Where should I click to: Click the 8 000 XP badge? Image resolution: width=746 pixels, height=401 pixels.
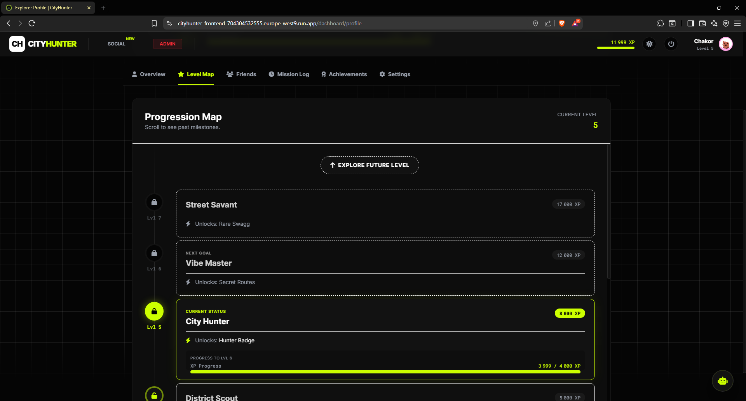570,314
